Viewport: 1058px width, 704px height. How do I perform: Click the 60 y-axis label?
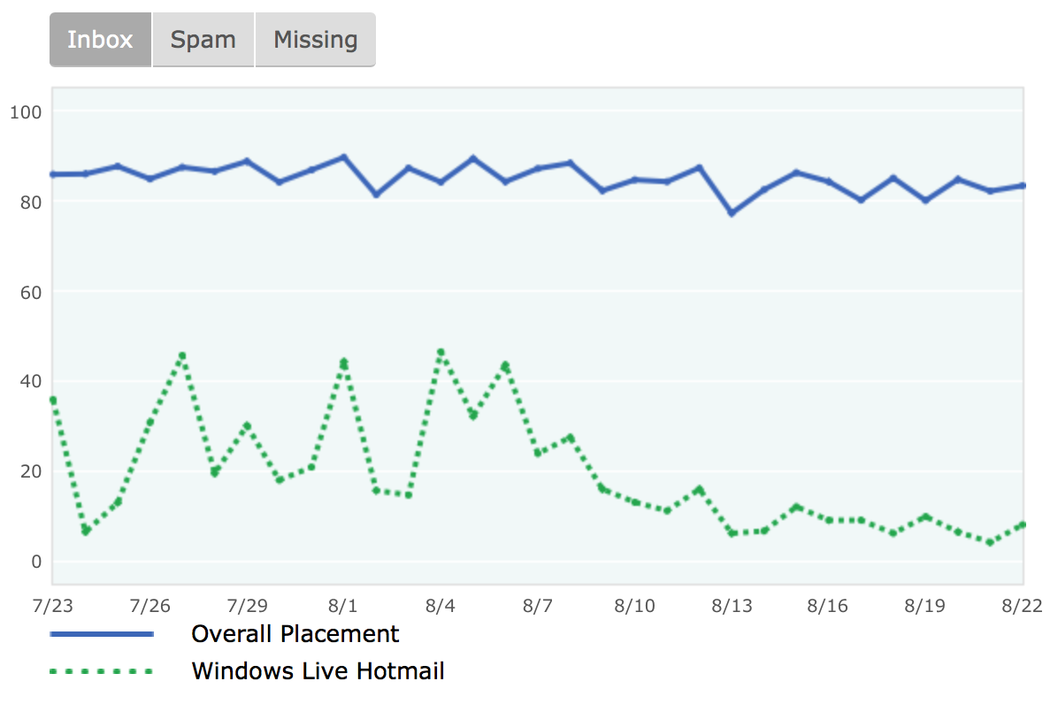[31, 293]
